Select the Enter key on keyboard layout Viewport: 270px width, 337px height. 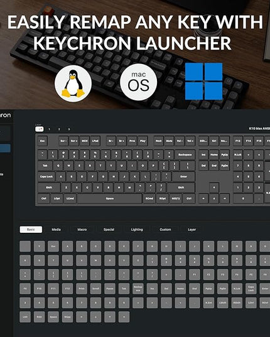[183, 177]
